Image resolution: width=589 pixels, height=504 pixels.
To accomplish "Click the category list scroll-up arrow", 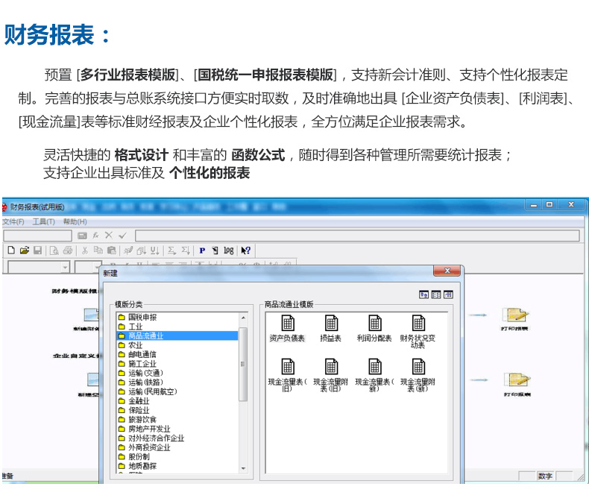I will click(243, 318).
